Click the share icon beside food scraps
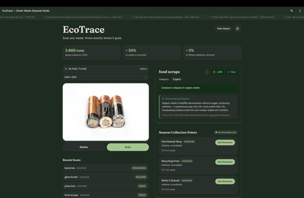304x198 pixels. (207, 72)
